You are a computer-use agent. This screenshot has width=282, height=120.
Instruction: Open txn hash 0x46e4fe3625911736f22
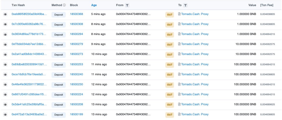(x=29, y=84)
